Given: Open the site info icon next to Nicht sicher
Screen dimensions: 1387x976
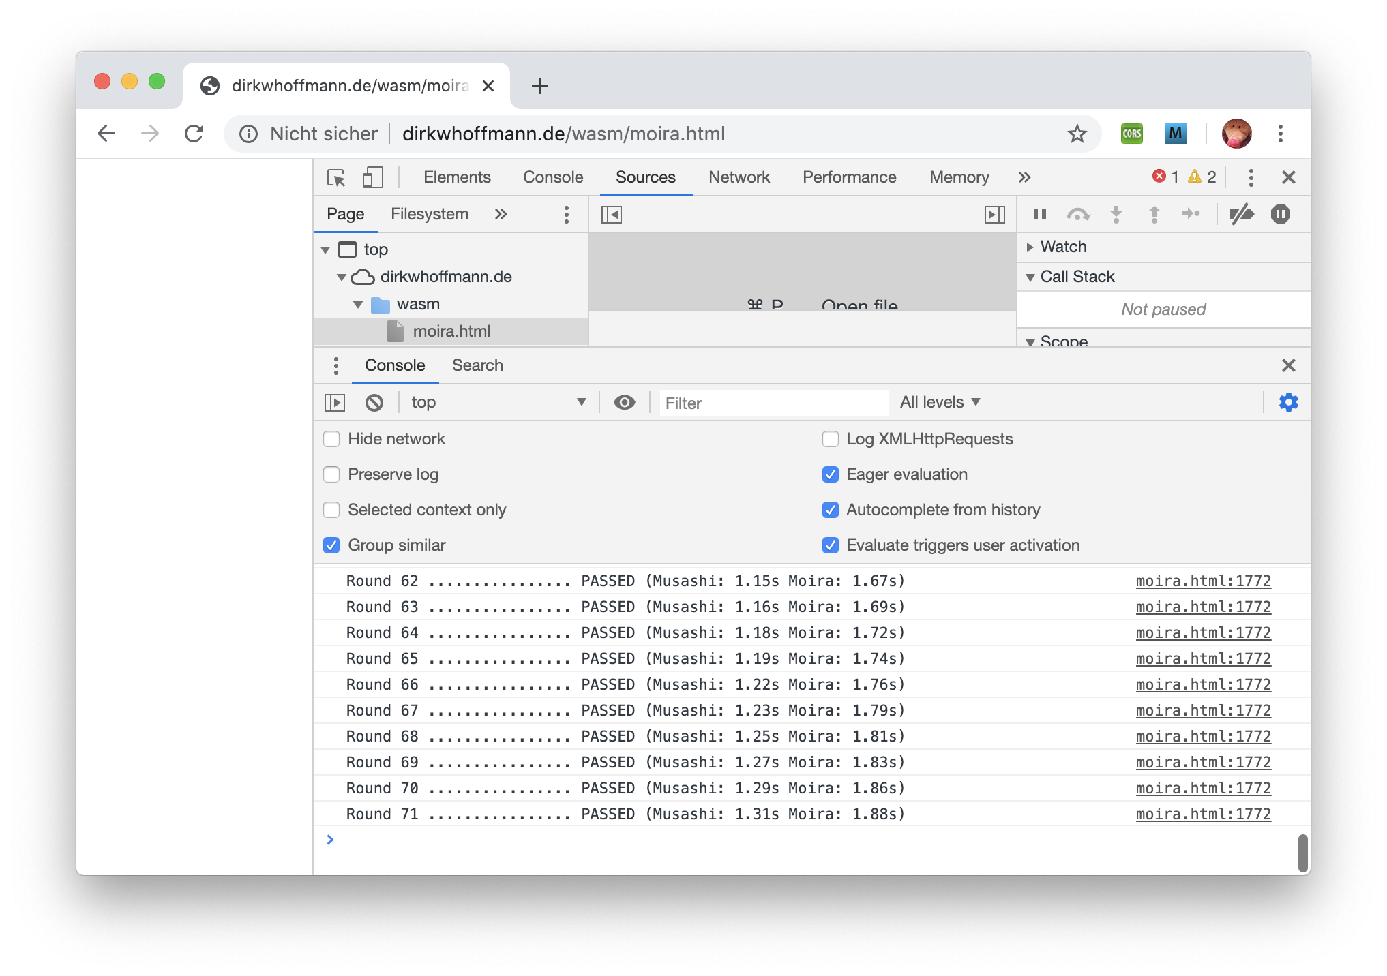Looking at the screenshot, I should click(x=249, y=134).
